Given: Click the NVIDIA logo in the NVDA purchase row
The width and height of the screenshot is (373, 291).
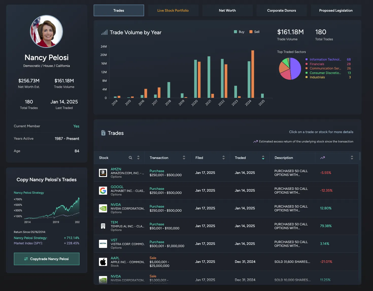Looking at the screenshot, I should pyautogui.click(x=103, y=208).
